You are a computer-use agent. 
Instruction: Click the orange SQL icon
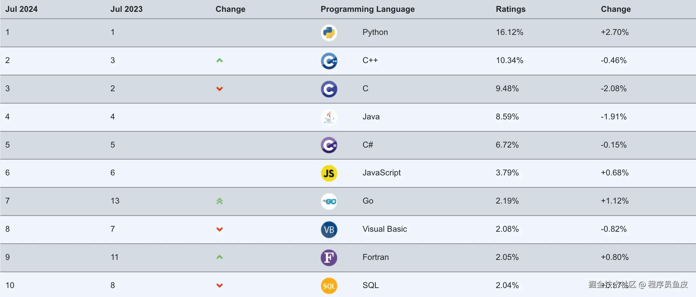tap(329, 286)
